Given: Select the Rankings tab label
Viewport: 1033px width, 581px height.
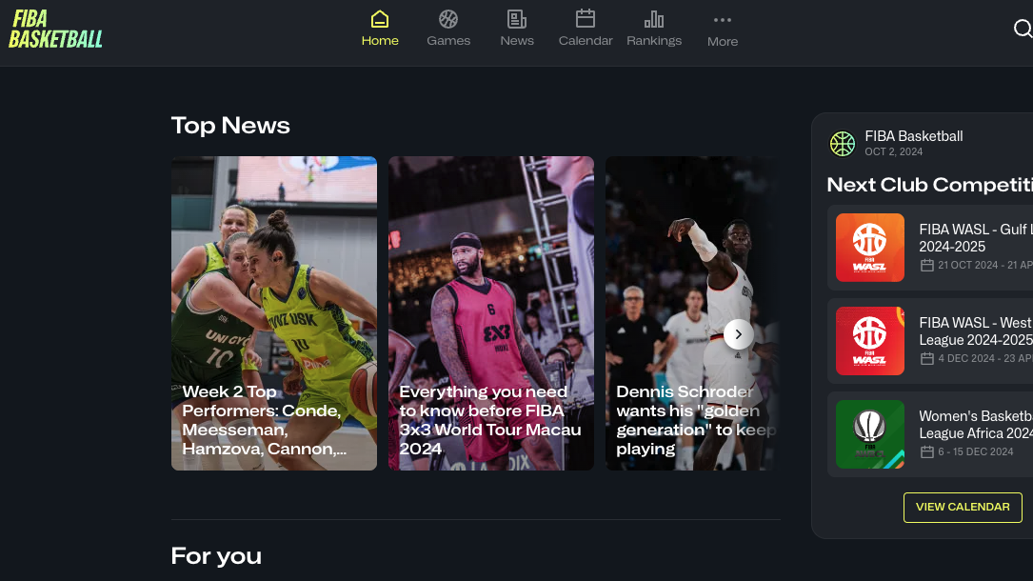Looking at the screenshot, I should click(x=654, y=41).
